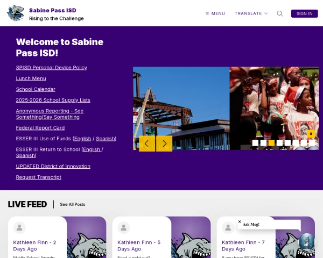Open the Lunch Menu link
Screen dimensions: 323x258
pos(31,78)
